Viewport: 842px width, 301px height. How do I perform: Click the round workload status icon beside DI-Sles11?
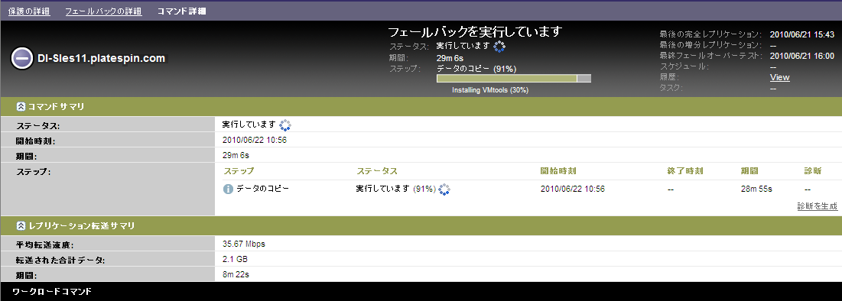(x=22, y=58)
